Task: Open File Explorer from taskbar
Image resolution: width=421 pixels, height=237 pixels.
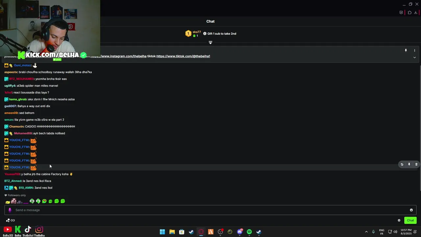Action: click(x=172, y=232)
